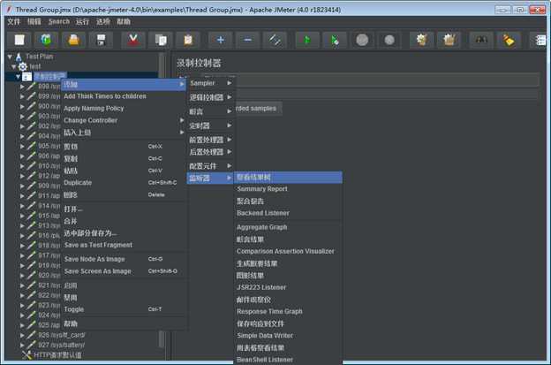Select Comparison Assertion Visualizer
Screen dimensions: 551x365
[x=288, y=251]
